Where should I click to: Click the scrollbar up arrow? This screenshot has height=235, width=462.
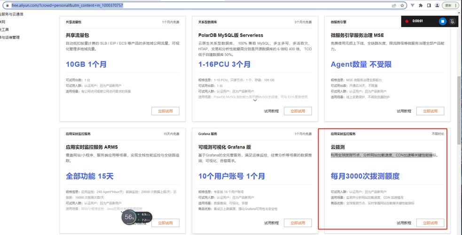[459, 13]
